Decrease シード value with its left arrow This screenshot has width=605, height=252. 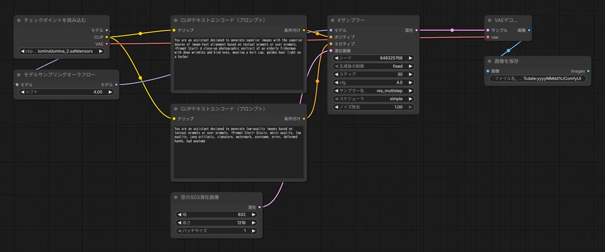[337, 58]
